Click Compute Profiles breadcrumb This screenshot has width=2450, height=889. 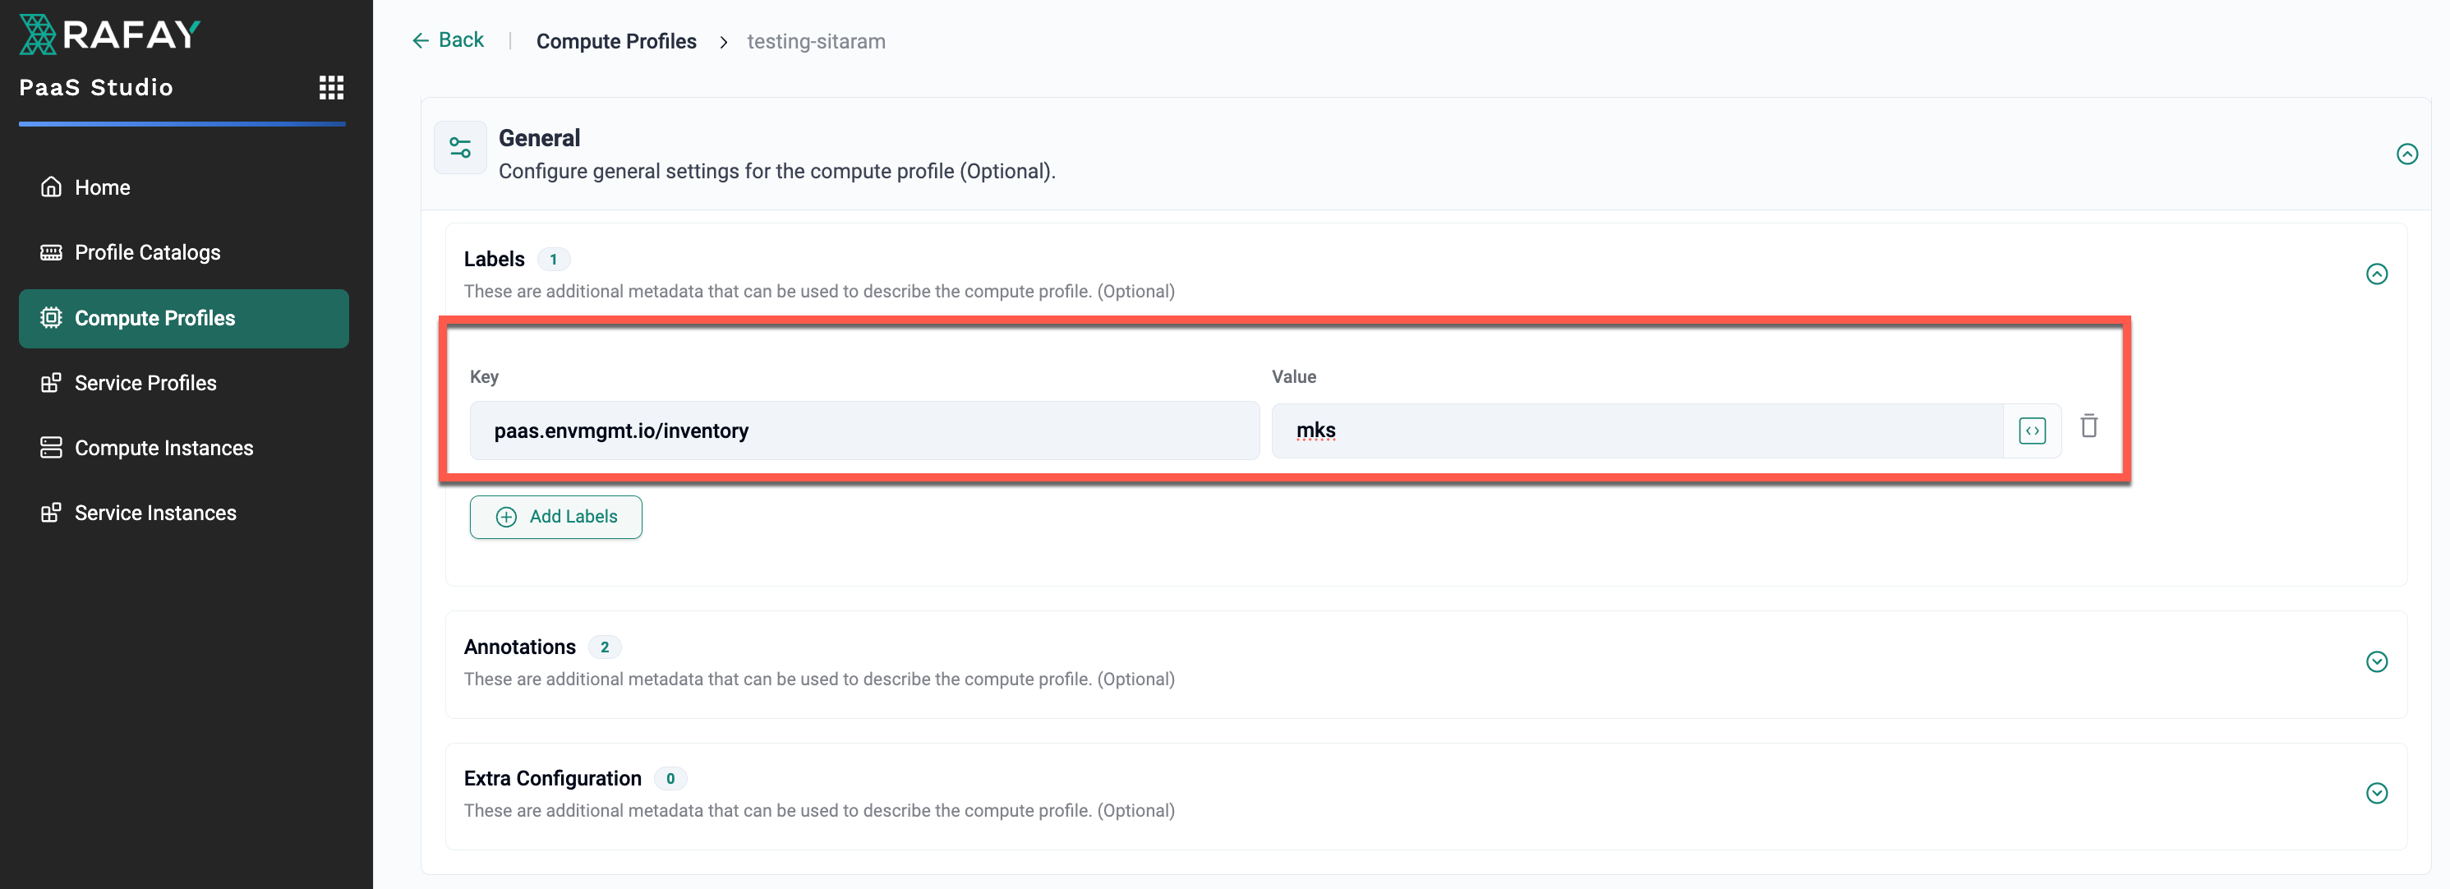[616, 41]
